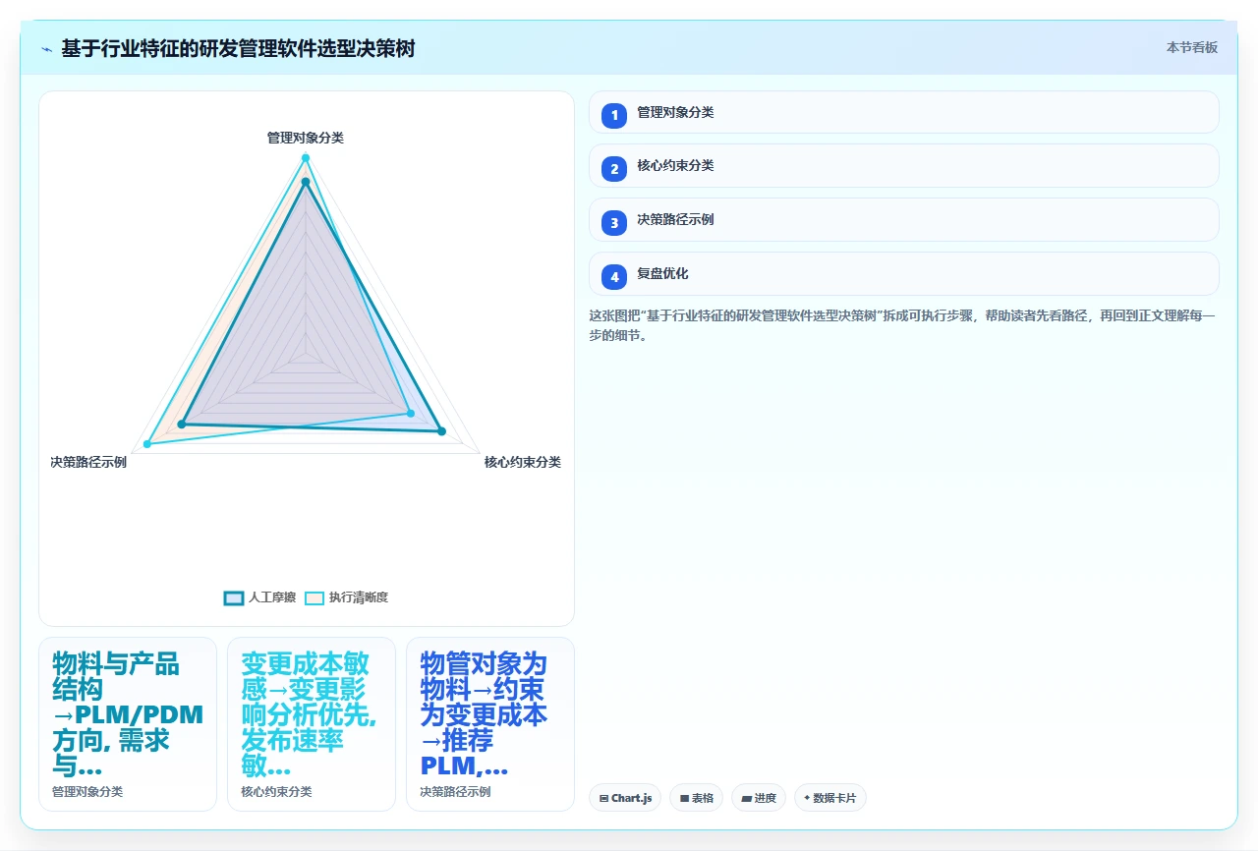Select the 复盘优化 step row text

[x=662, y=273]
